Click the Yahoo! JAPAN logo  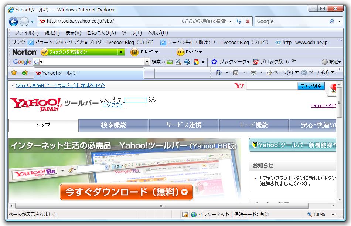pyautogui.click(x=36, y=104)
